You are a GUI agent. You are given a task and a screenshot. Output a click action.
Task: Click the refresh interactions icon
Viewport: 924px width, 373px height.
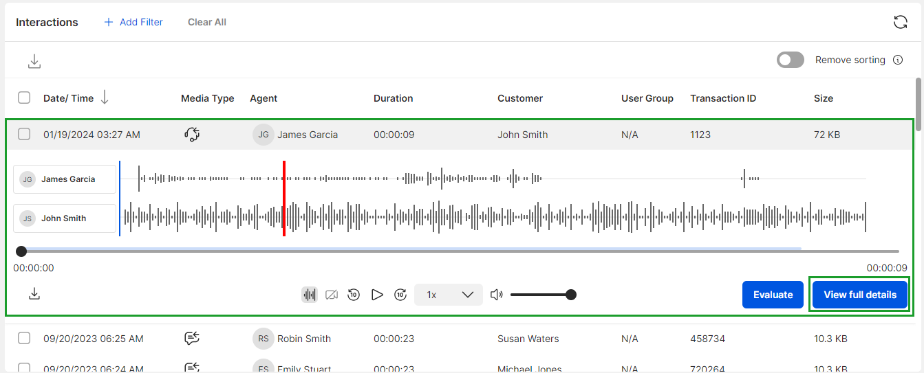(900, 22)
